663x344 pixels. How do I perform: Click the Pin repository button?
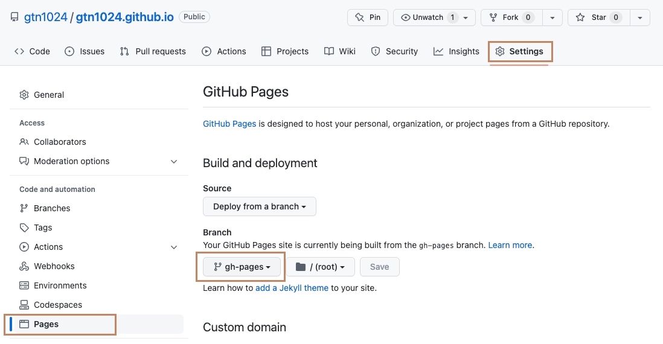coord(367,18)
